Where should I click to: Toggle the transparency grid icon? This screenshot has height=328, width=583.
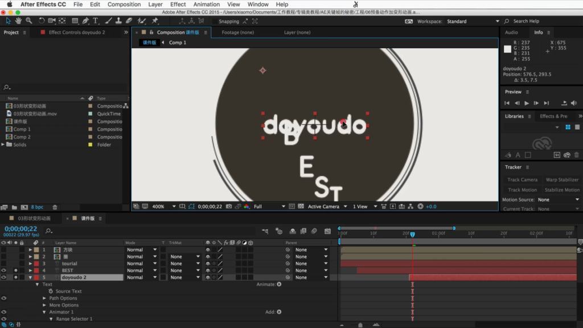pyautogui.click(x=300, y=206)
